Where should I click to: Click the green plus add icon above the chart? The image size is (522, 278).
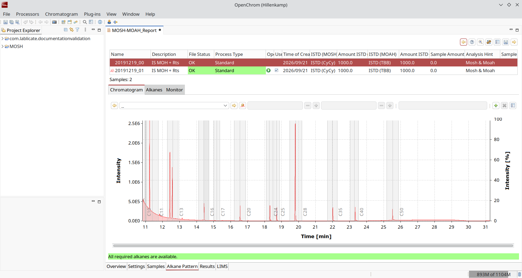496,106
